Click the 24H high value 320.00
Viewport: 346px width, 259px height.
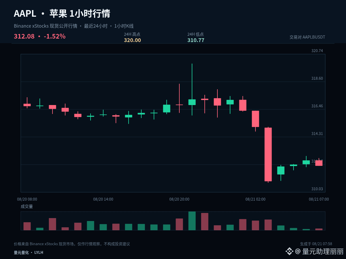coord(132,40)
